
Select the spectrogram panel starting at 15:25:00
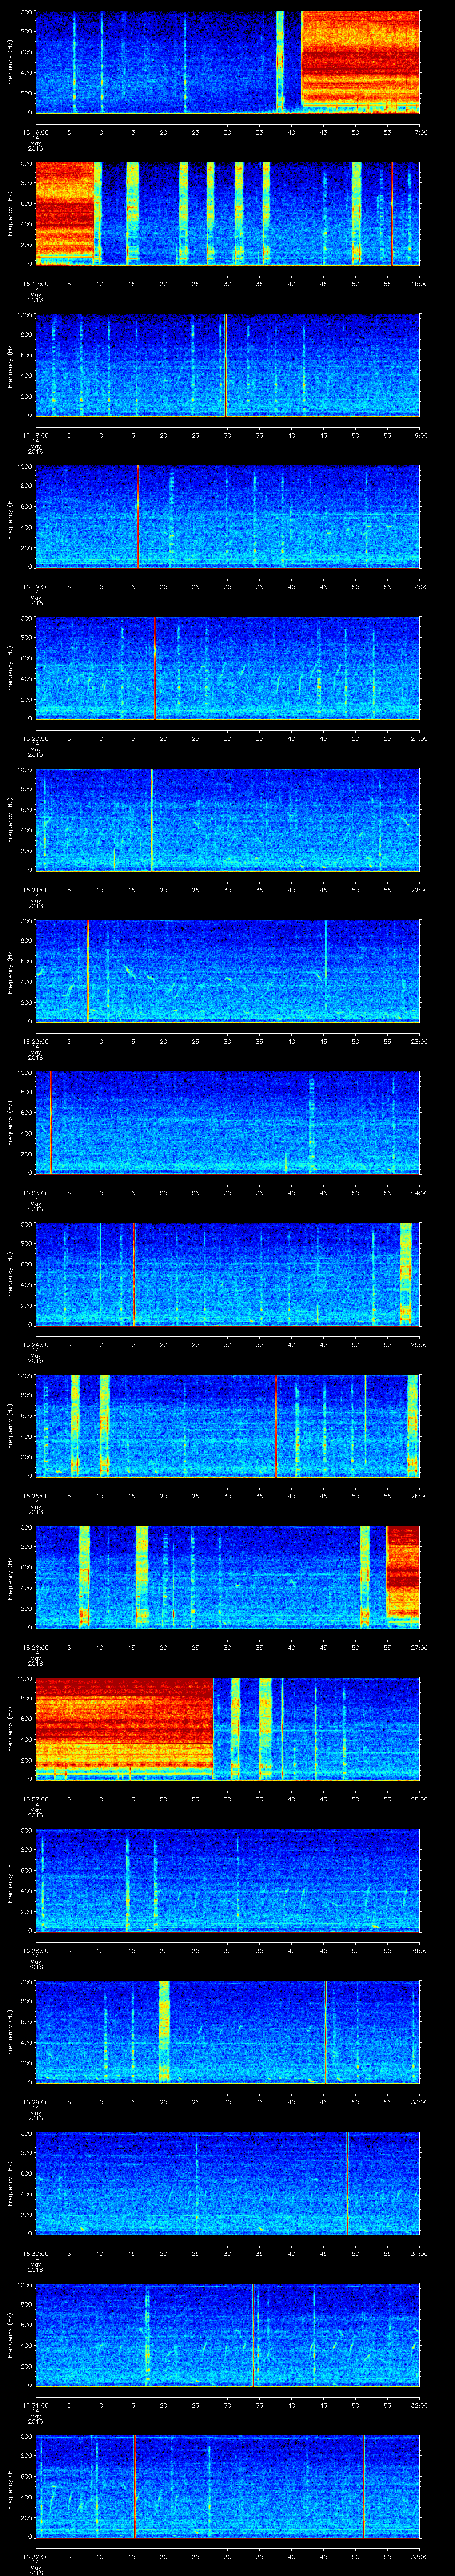click(228, 1425)
